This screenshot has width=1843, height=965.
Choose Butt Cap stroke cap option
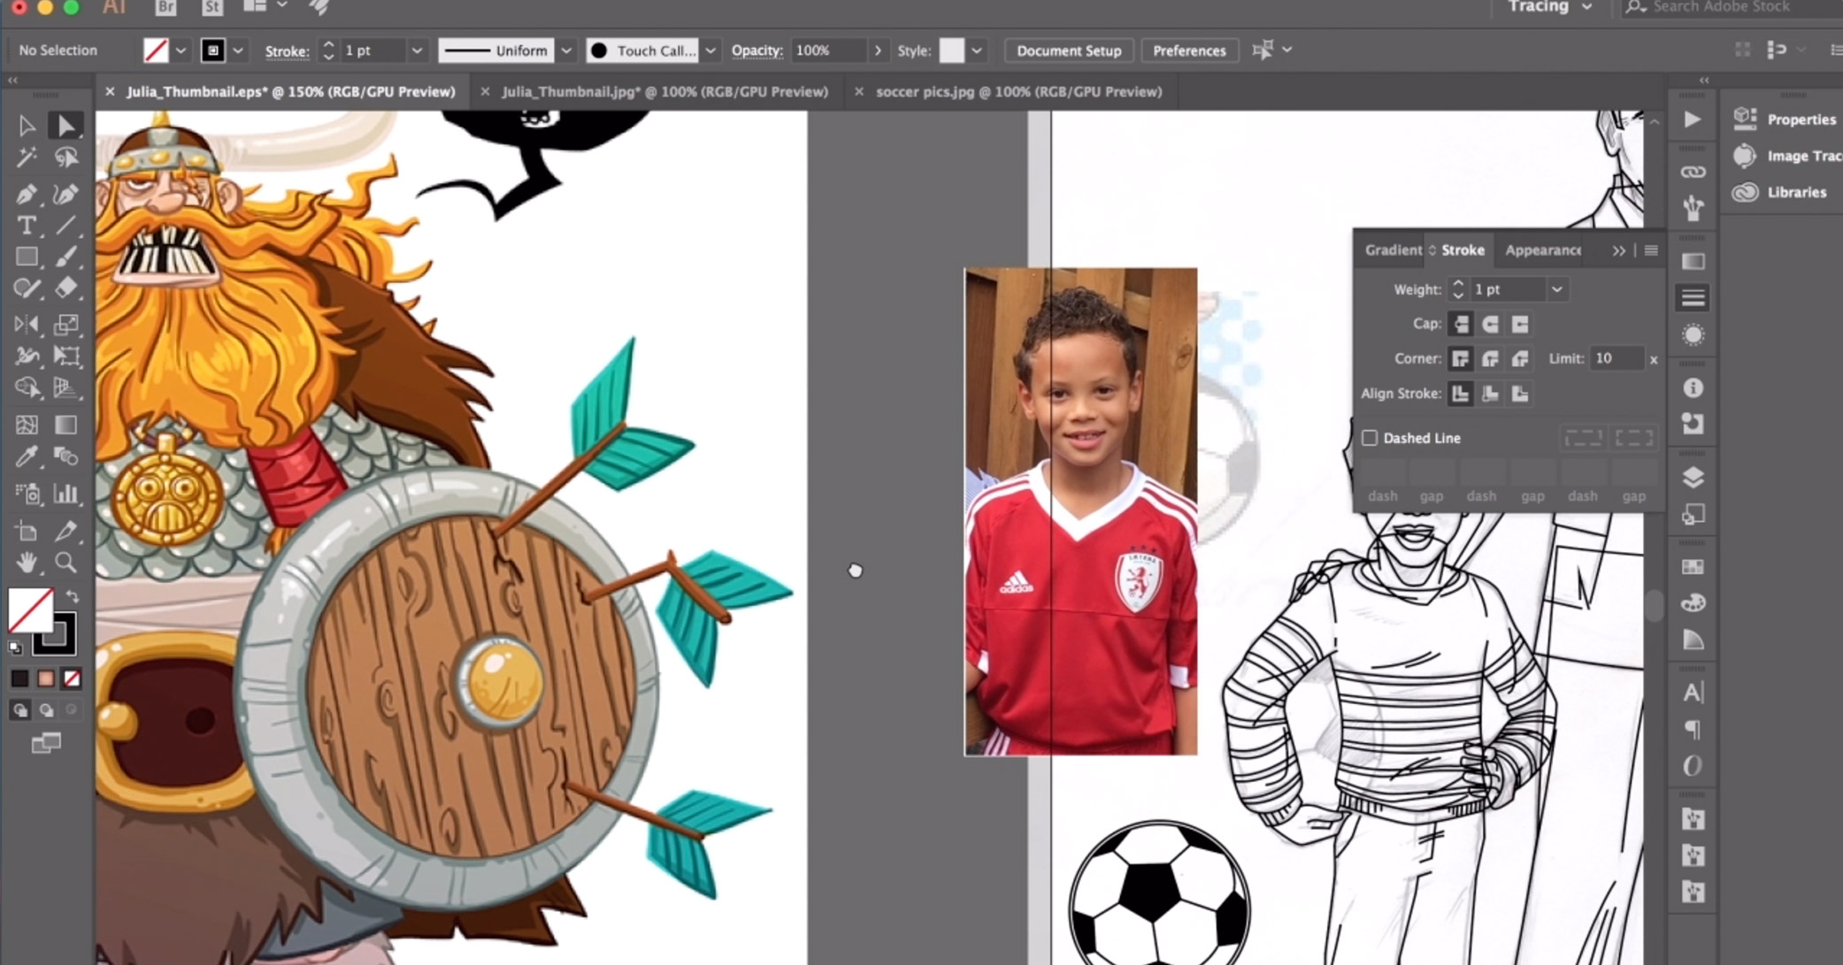pos(1461,324)
